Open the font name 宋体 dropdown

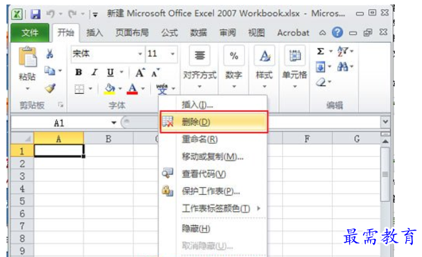pyautogui.click(x=140, y=54)
